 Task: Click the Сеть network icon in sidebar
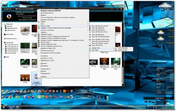coord(5,57)
